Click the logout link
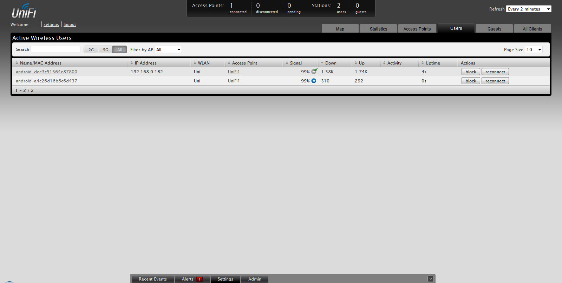Screen dimensions: 562x283 pyautogui.click(x=70, y=25)
